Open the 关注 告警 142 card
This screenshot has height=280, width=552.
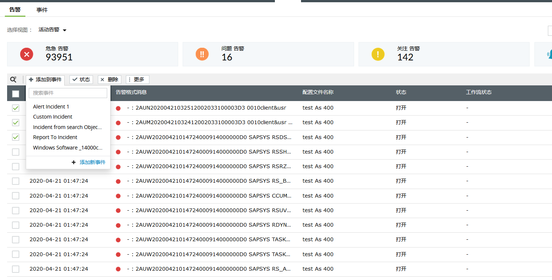click(444, 54)
